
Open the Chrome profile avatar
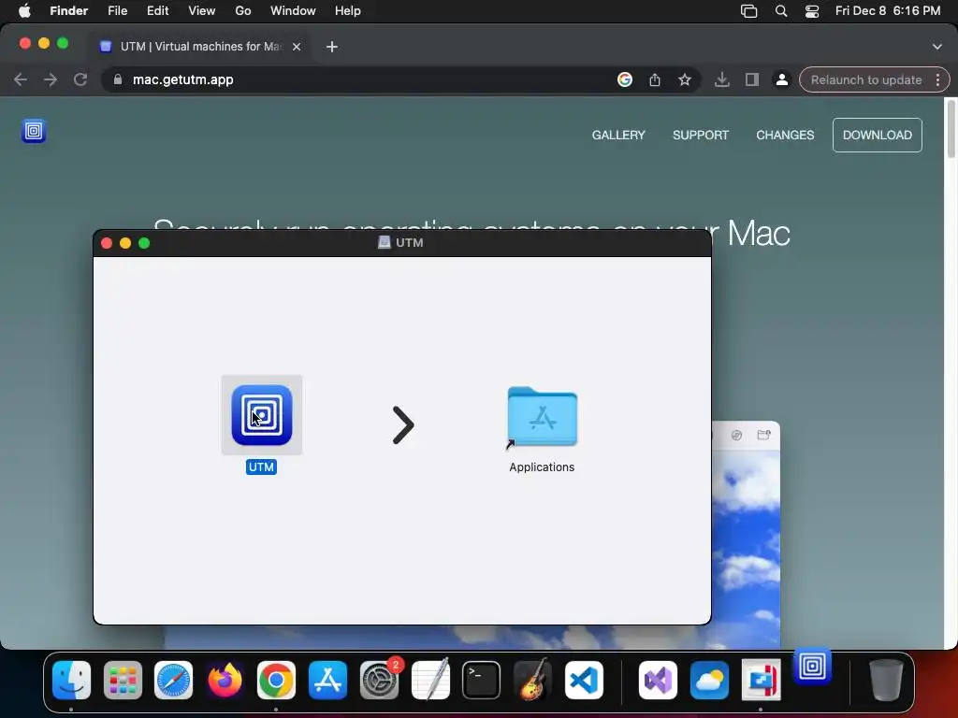click(x=781, y=80)
